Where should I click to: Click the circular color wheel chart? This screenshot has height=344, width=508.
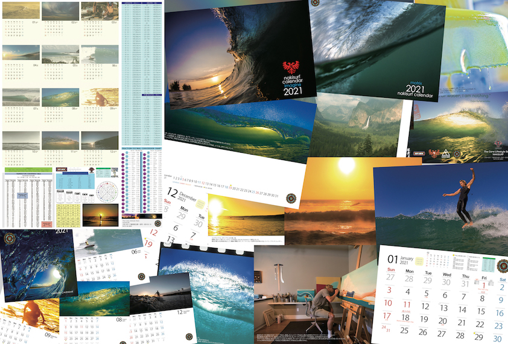[x=107, y=191]
